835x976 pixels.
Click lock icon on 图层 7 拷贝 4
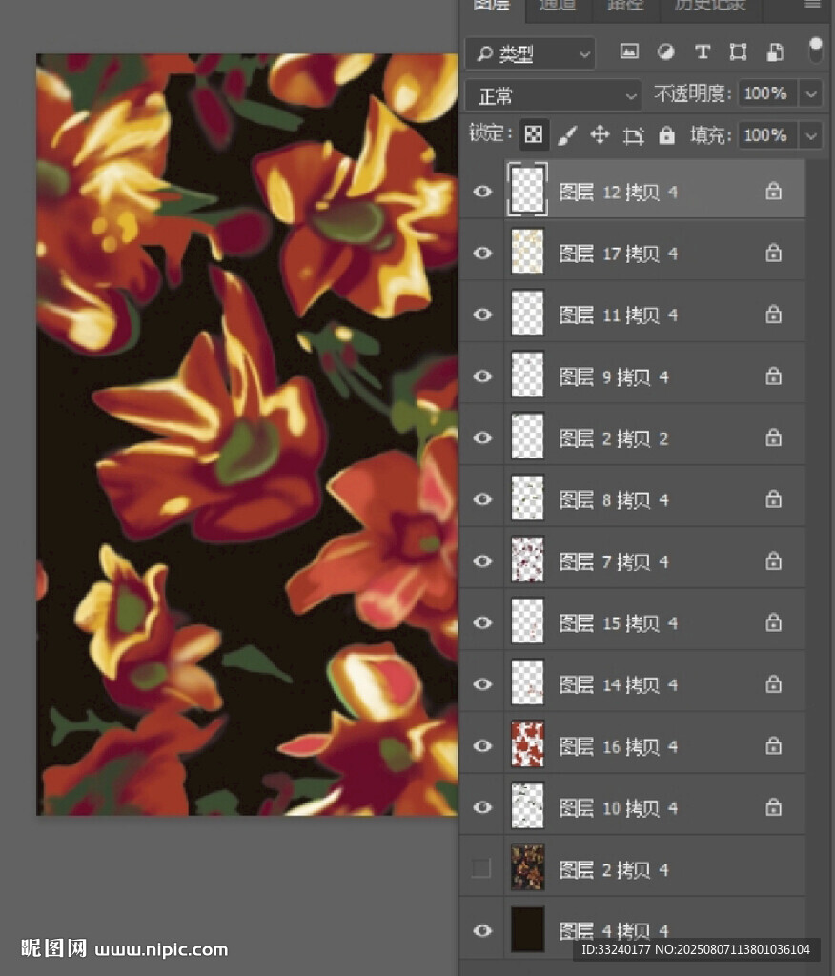pyautogui.click(x=773, y=560)
